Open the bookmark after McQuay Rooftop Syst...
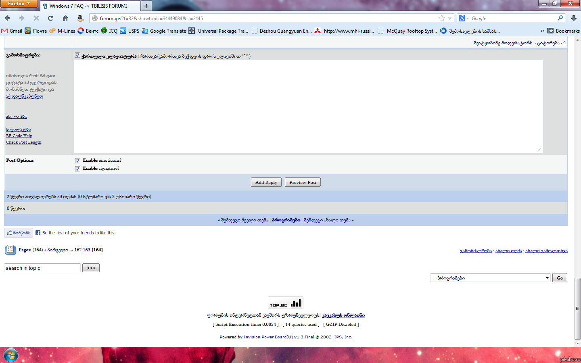Screen dimensions: 581x363 pyautogui.click(x=470, y=31)
